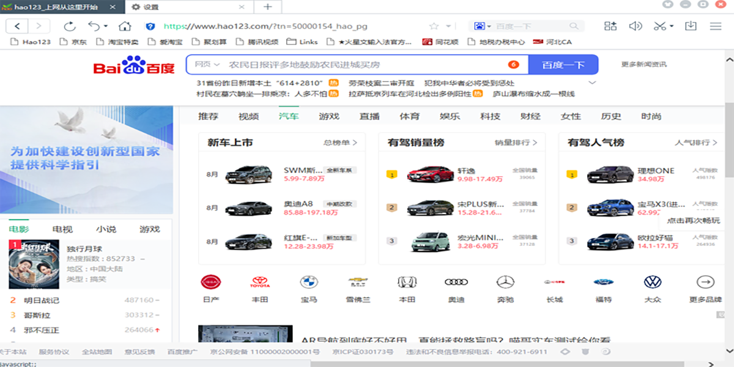Open 更多新闻资讯 link
The image size is (734, 367).
[643, 64]
